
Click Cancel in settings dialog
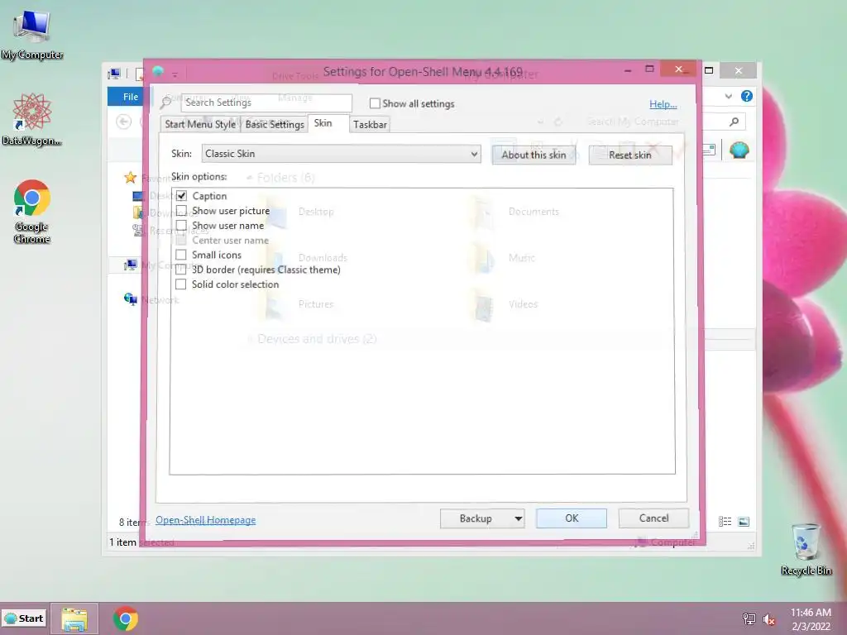653,518
